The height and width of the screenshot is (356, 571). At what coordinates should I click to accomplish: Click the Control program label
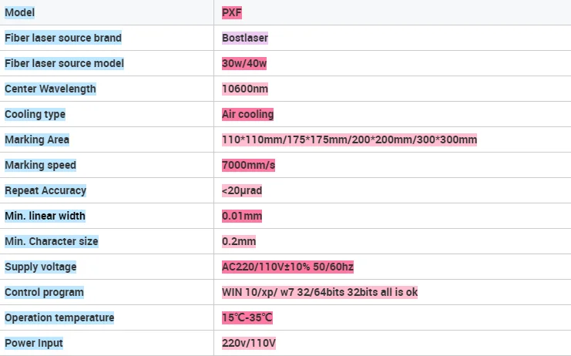click(x=44, y=292)
